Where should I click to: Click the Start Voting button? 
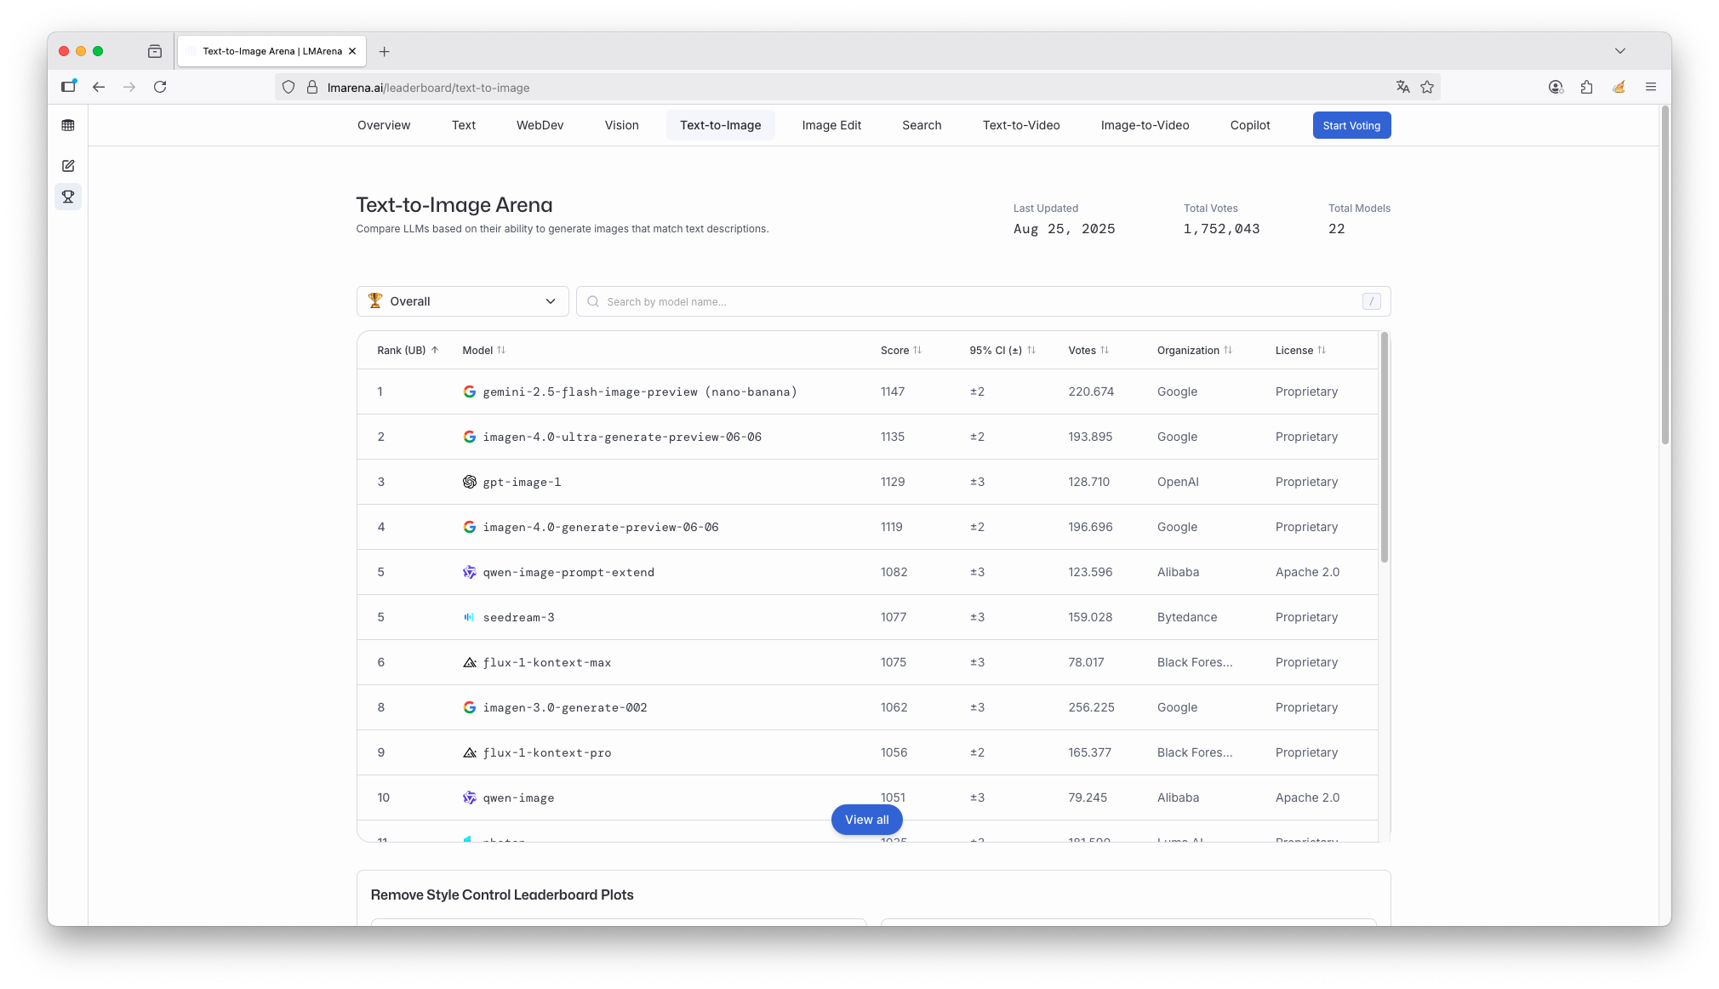coord(1351,125)
